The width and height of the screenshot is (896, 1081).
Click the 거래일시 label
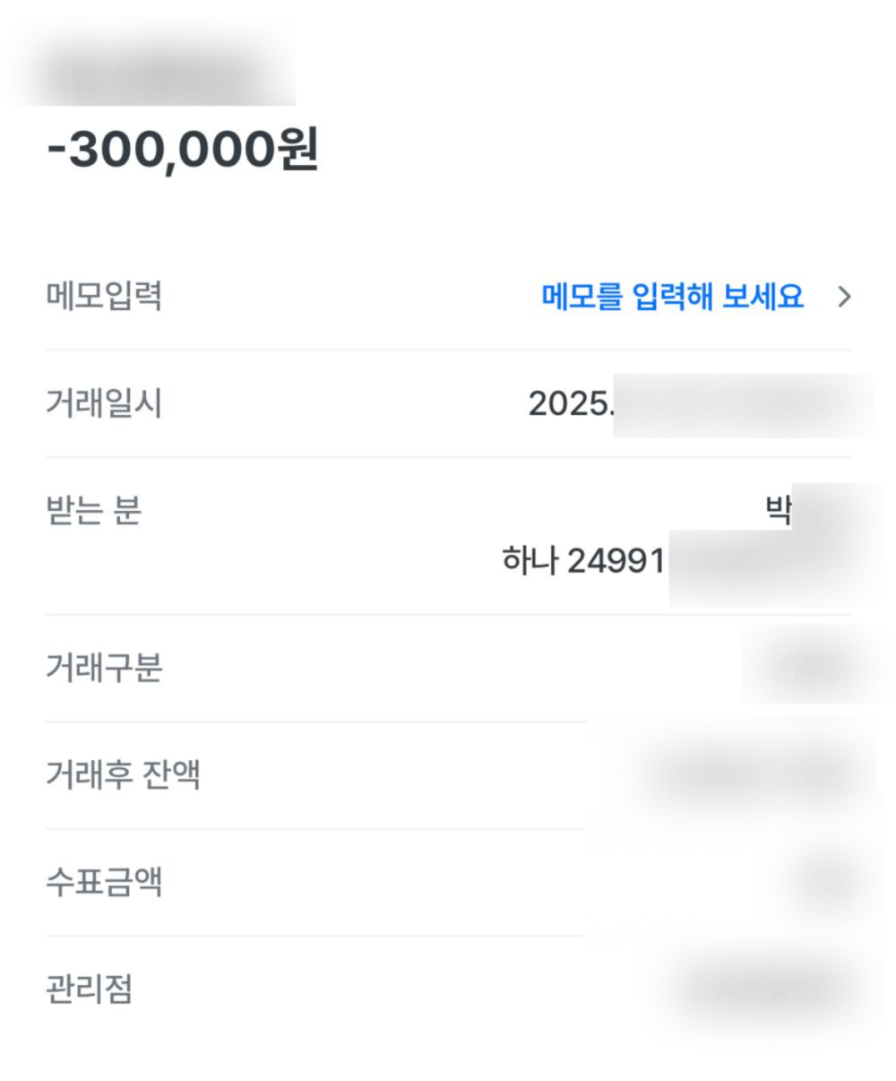(104, 403)
